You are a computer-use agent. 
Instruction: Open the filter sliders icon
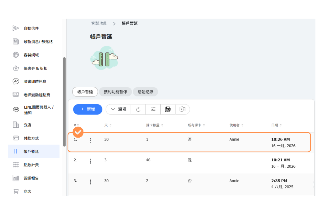tap(153, 109)
